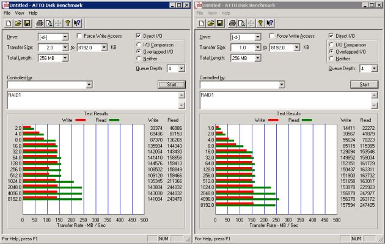This screenshot has height=244, width=385.
Task: Open the 2.0 transfer size dropdown, left window
Action: [x=65, y=48]
